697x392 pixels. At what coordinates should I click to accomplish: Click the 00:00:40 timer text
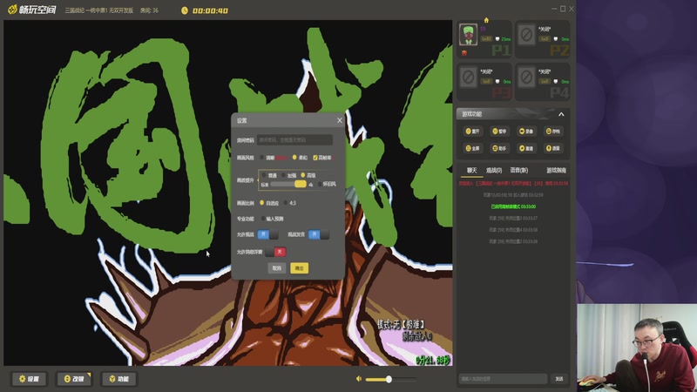tap(210, 10)
